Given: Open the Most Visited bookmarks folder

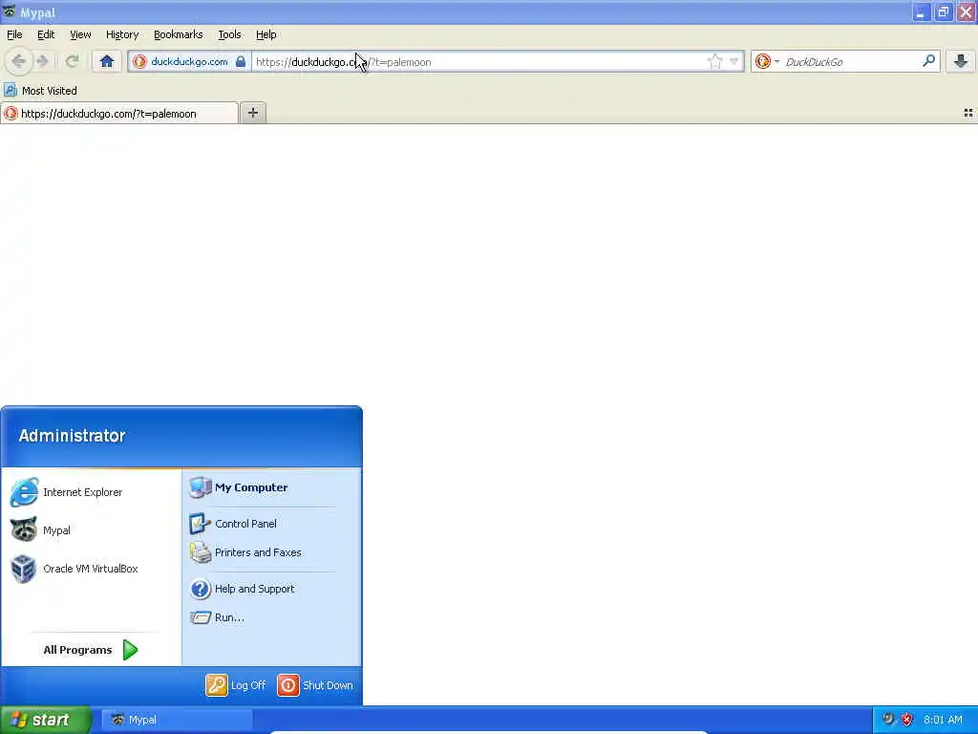Looking at the screenshot, I should [41, 91].
